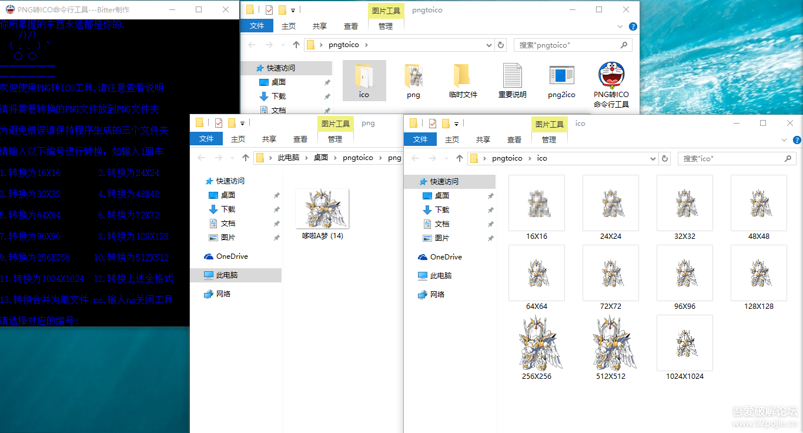Select the 重要说明 text file
The image size is (803, 433).
[x=512, y=81]
